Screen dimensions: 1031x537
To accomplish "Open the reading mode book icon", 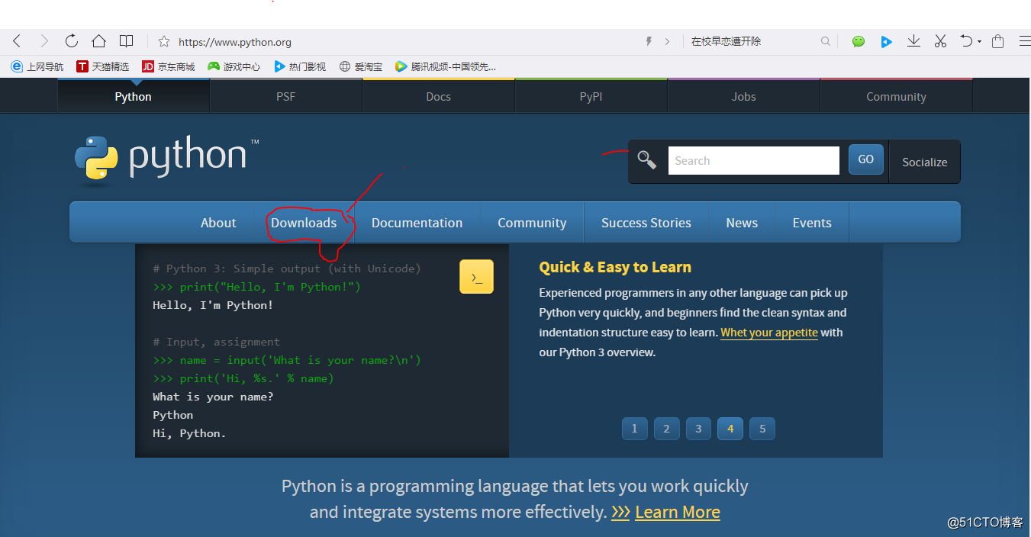I will pyautogui.click(x=127, y=41).
